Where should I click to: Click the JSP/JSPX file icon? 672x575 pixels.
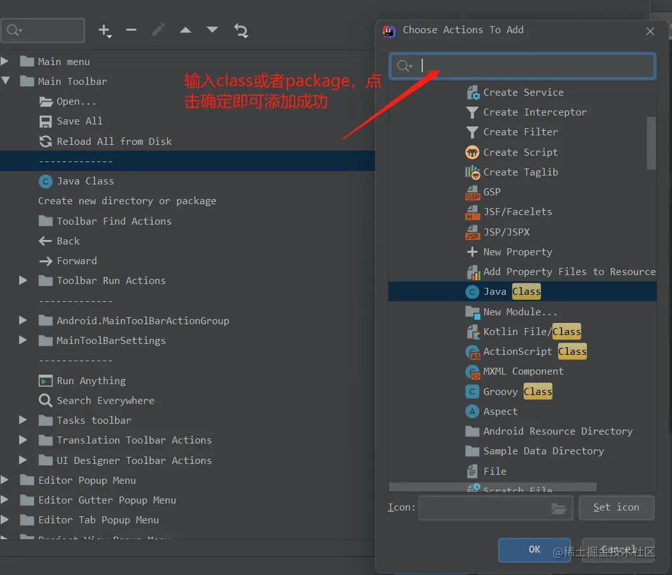[x=472, y=232]
